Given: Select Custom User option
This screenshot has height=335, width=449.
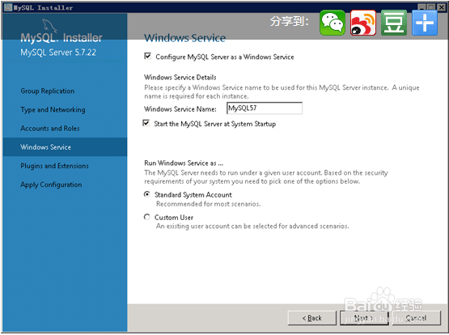Looking at the screenshot, I should click(x=147, y=217).
